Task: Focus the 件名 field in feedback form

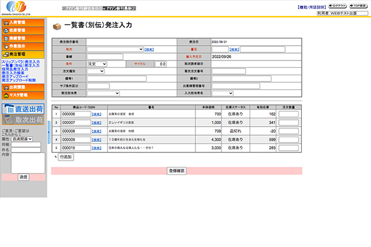Action: 26,150
